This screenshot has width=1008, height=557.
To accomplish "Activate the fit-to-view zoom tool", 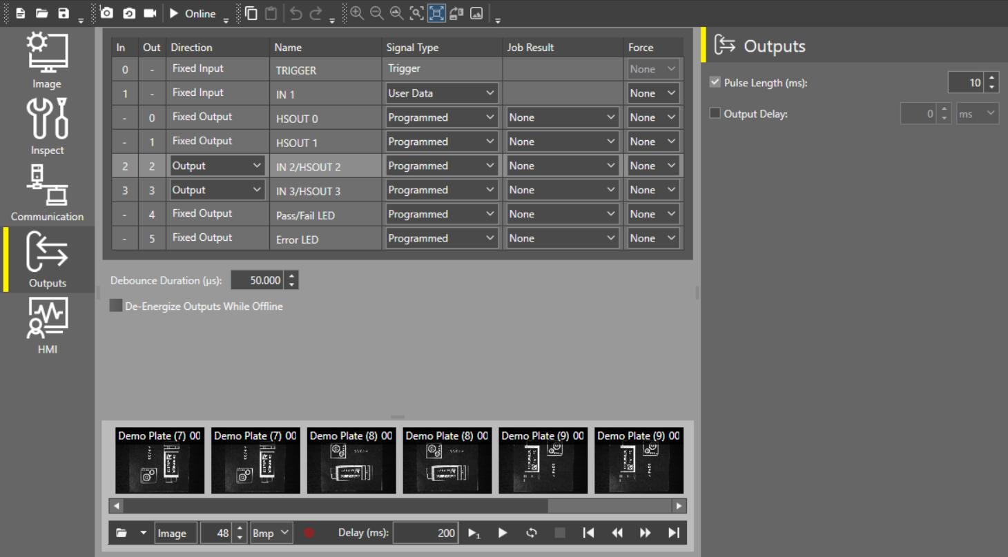I will [436, 13].
